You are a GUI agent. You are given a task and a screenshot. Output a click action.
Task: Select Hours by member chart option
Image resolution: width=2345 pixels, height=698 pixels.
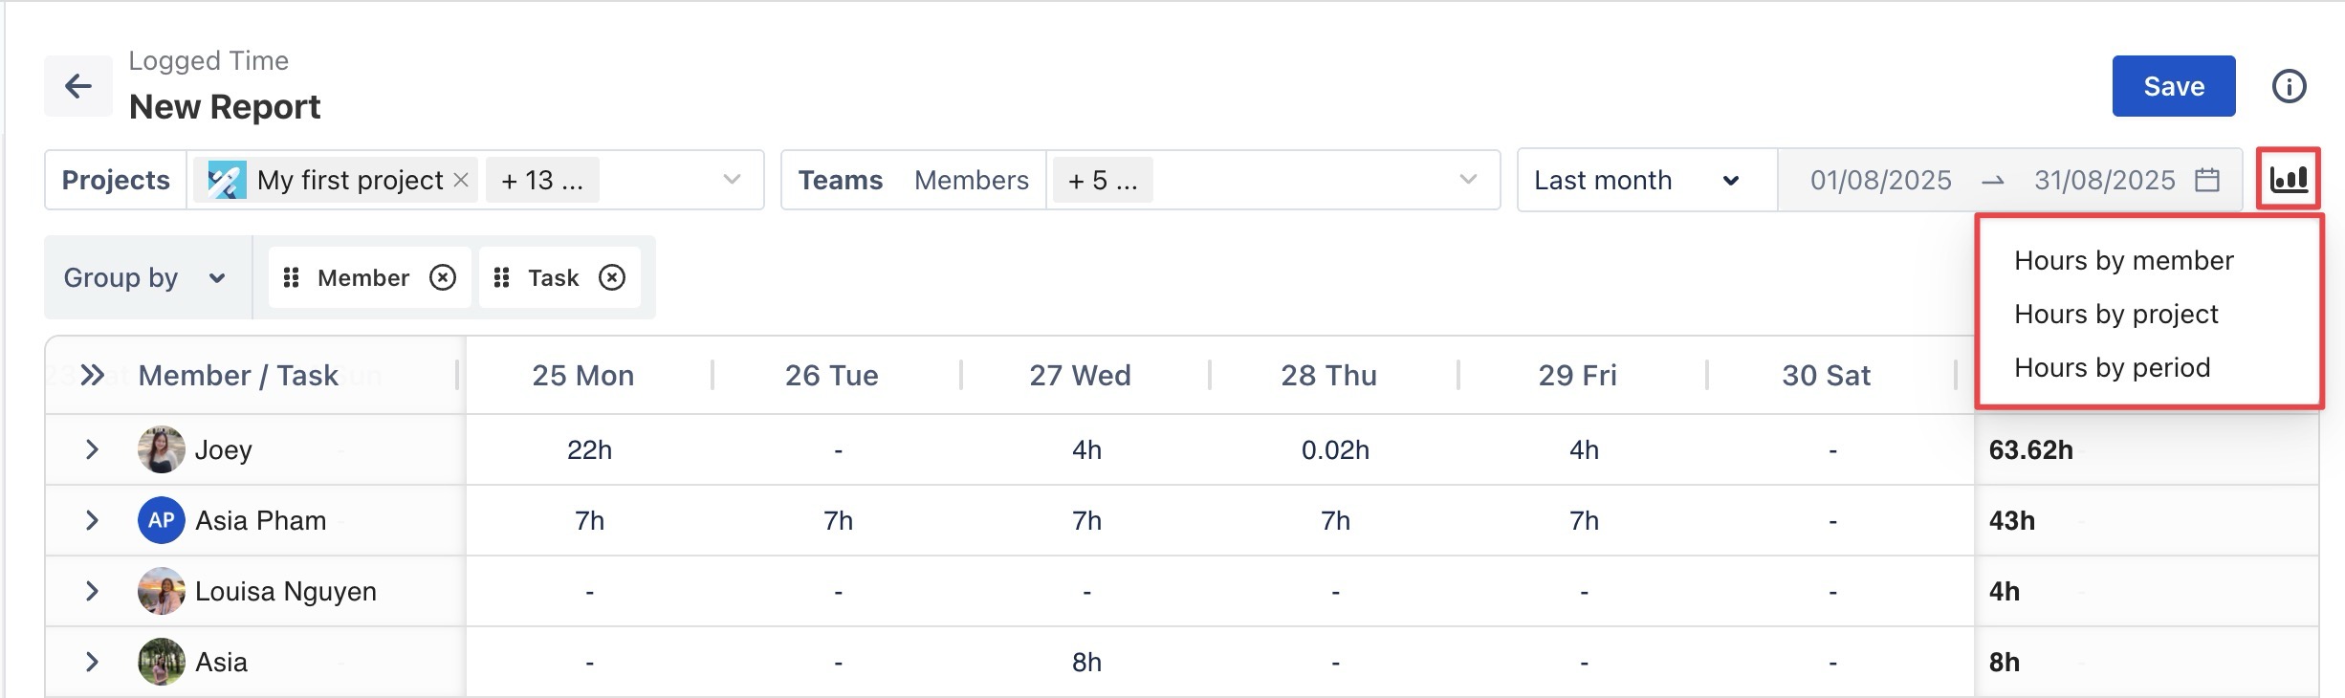(2123, 260)
